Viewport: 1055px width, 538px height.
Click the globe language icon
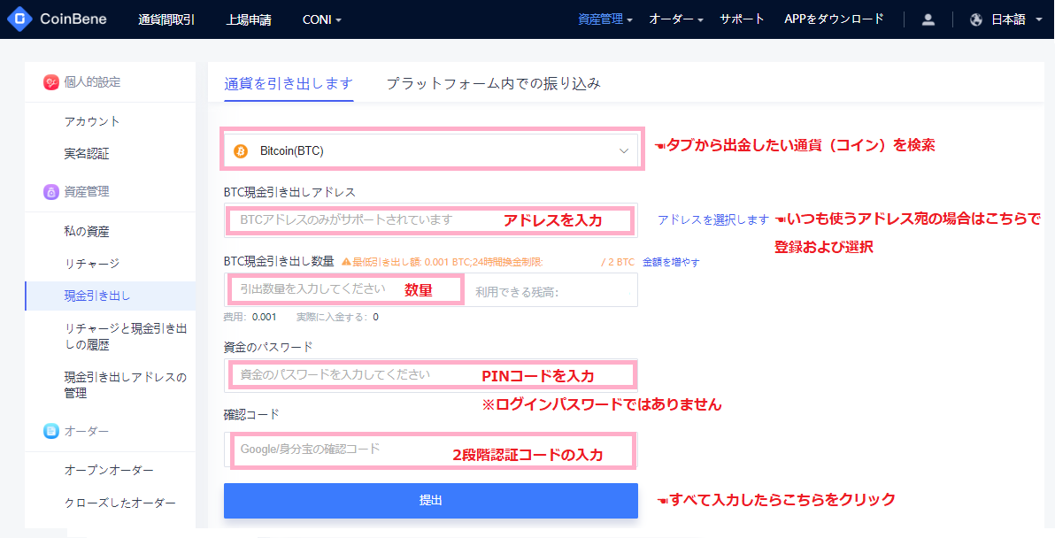(976, 19)
